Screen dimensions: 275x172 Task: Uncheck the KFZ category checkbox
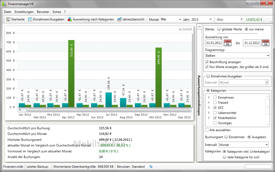215,107
